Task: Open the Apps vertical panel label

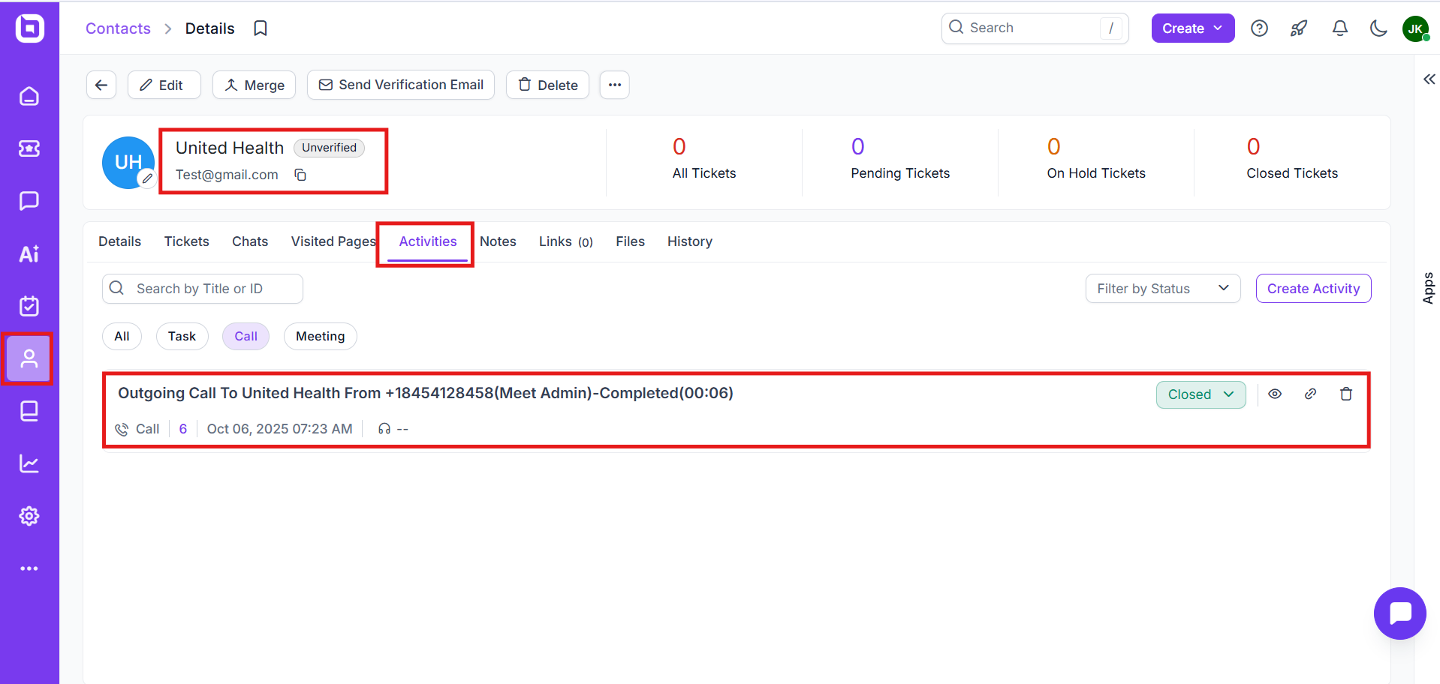Action: 1428,288
